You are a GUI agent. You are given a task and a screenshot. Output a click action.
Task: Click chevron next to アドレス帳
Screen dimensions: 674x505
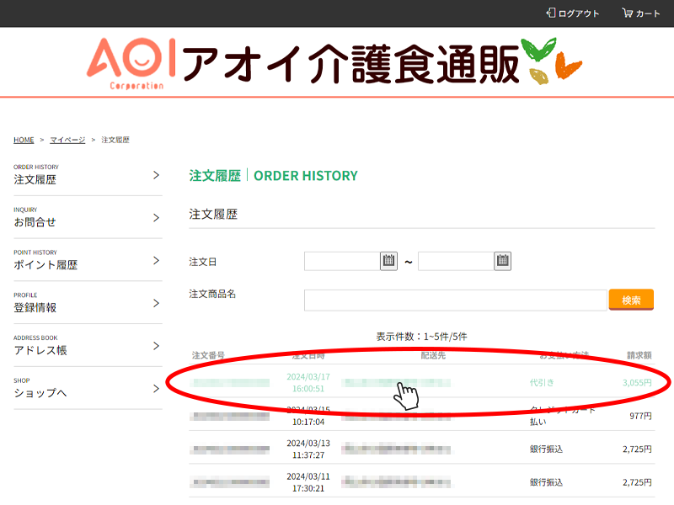pos(156,346)
